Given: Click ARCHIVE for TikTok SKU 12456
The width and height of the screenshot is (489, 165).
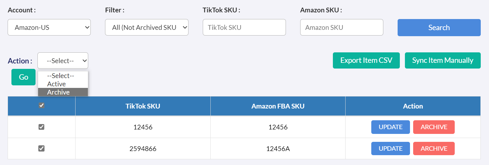Looking at the screenshot, I should (434, 127).
